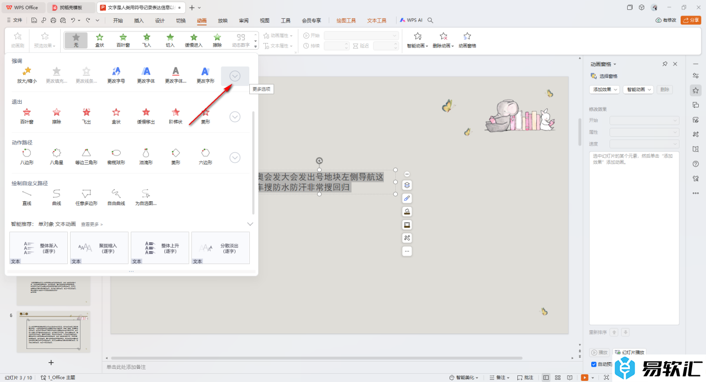Open the 切换 tab
Viewport: 706px width, 382px height.
181,20
